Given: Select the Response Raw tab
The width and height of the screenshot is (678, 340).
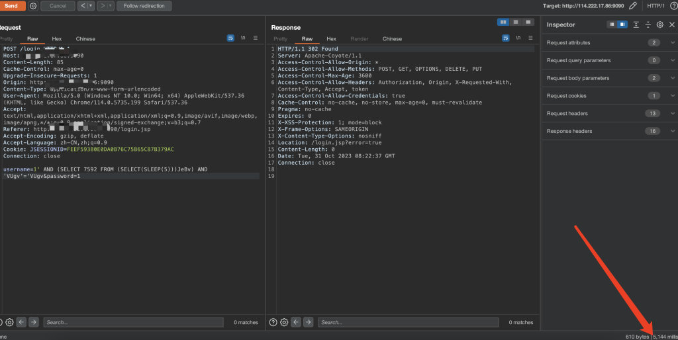Looking at the screenshot, I should [x=307, y=39].
